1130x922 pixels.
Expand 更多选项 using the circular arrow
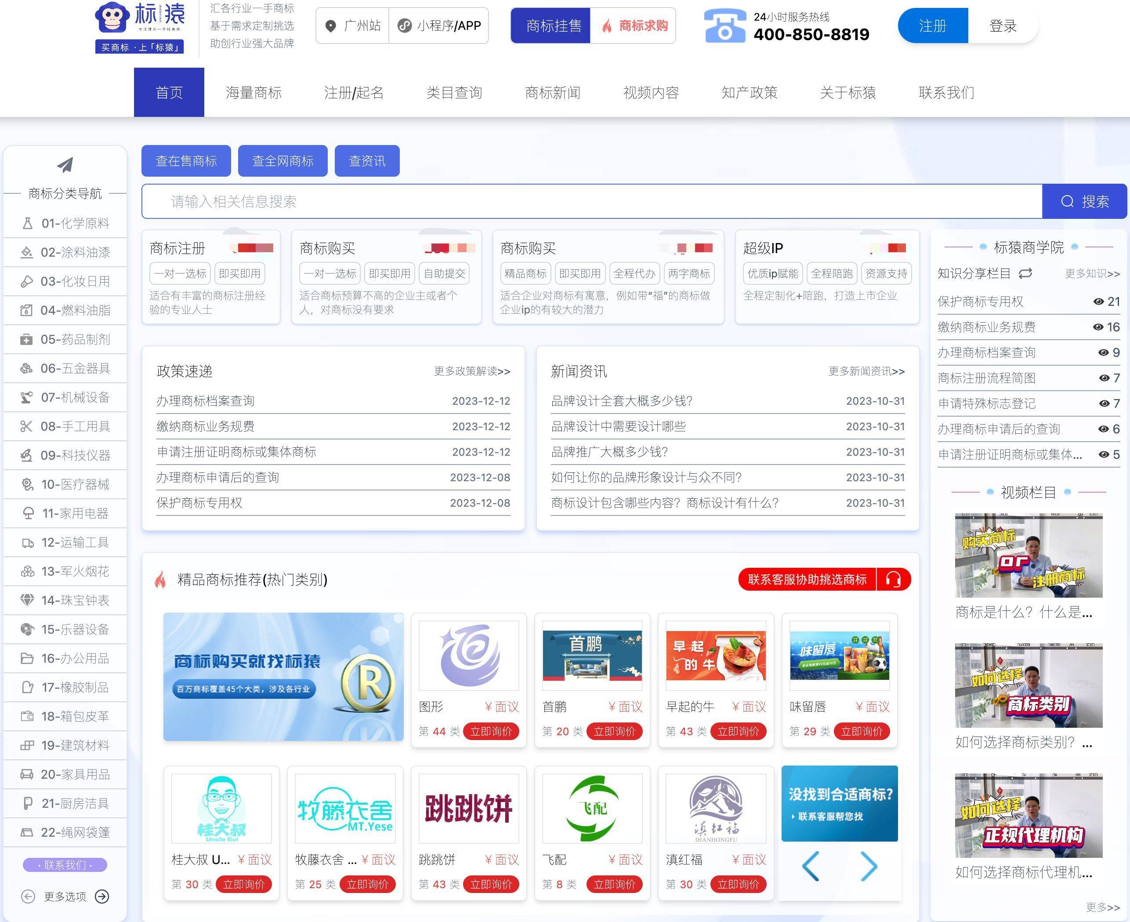tap(102, 897)
